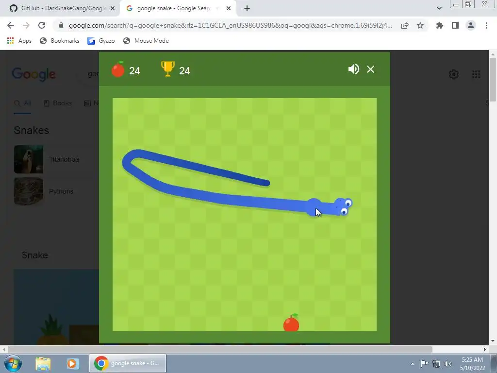
Task: Select the Books search tab
Action: tap(57, 103)
